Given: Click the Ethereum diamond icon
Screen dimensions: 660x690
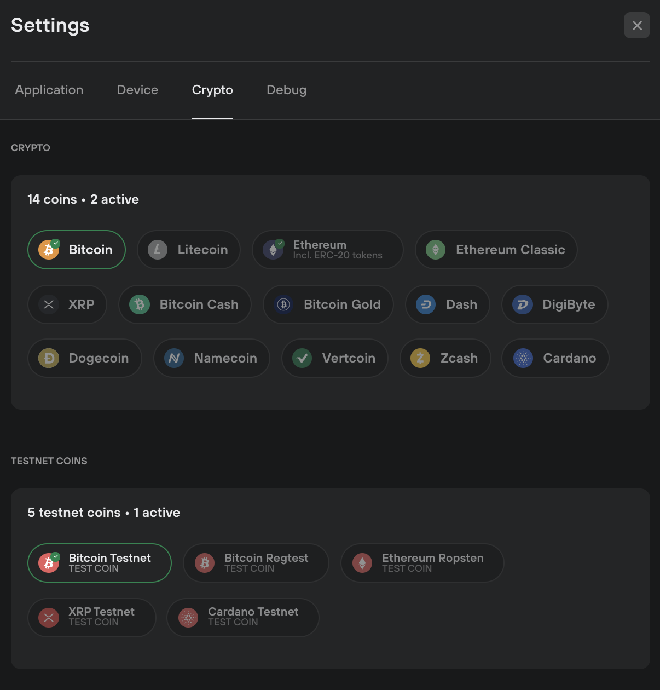Looking at the screenshot, I should [273, 250].
